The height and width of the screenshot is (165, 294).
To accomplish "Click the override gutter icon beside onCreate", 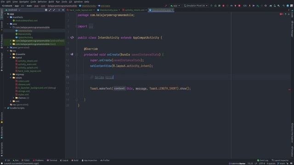I will coord(72,55).
